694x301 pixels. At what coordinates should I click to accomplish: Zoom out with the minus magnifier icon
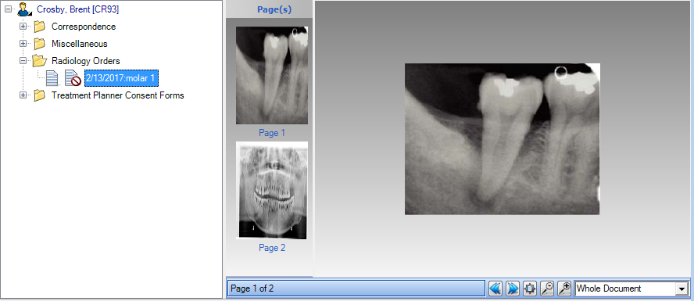click(547, 288)
